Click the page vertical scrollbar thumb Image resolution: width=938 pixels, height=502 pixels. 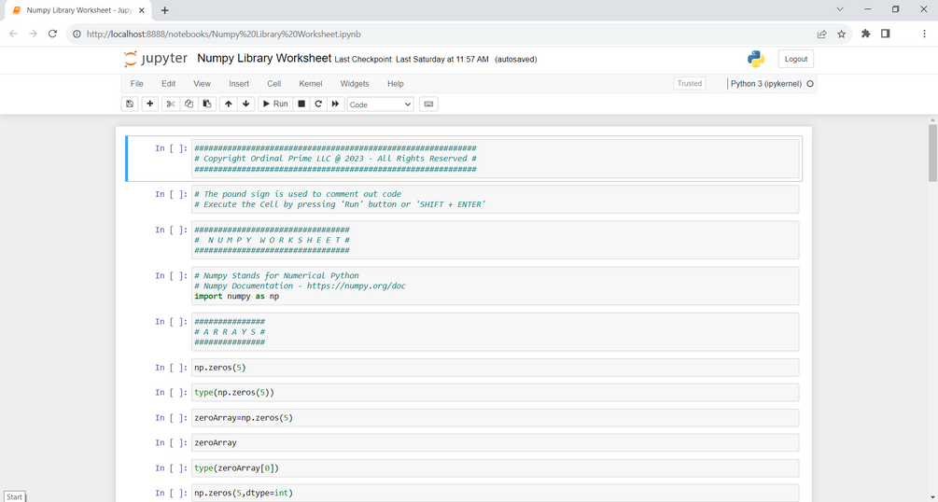click(932, 153)
